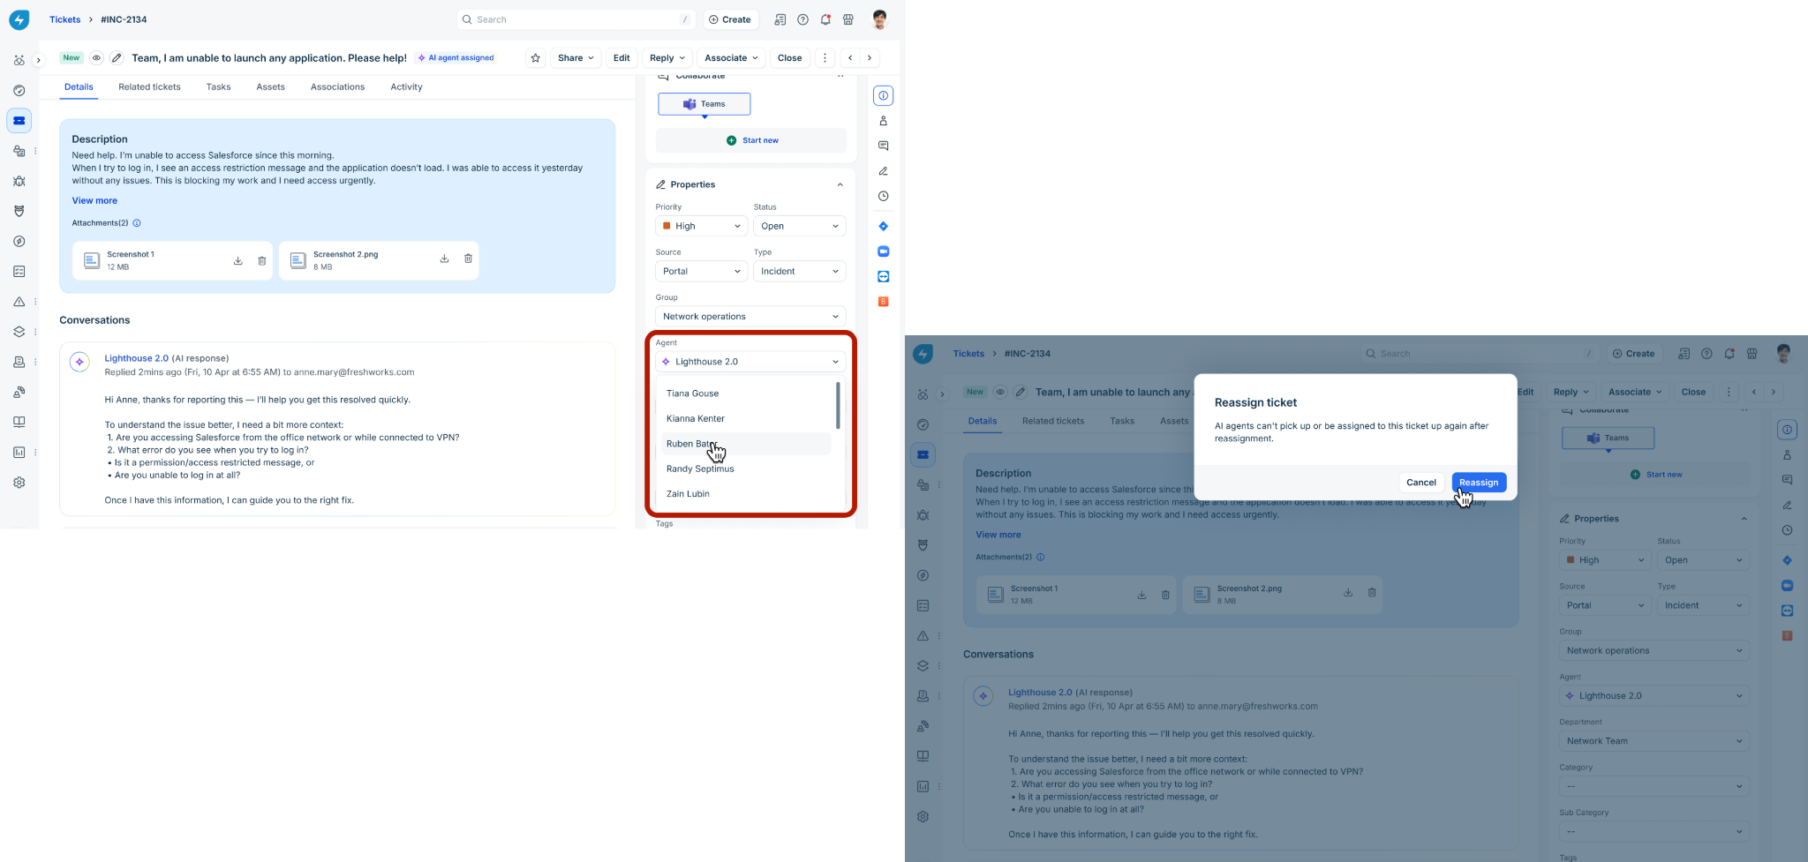Switch to Related tickets tab on the undimmed page
Screen dimensions: 1808x862
click(149, 87)
